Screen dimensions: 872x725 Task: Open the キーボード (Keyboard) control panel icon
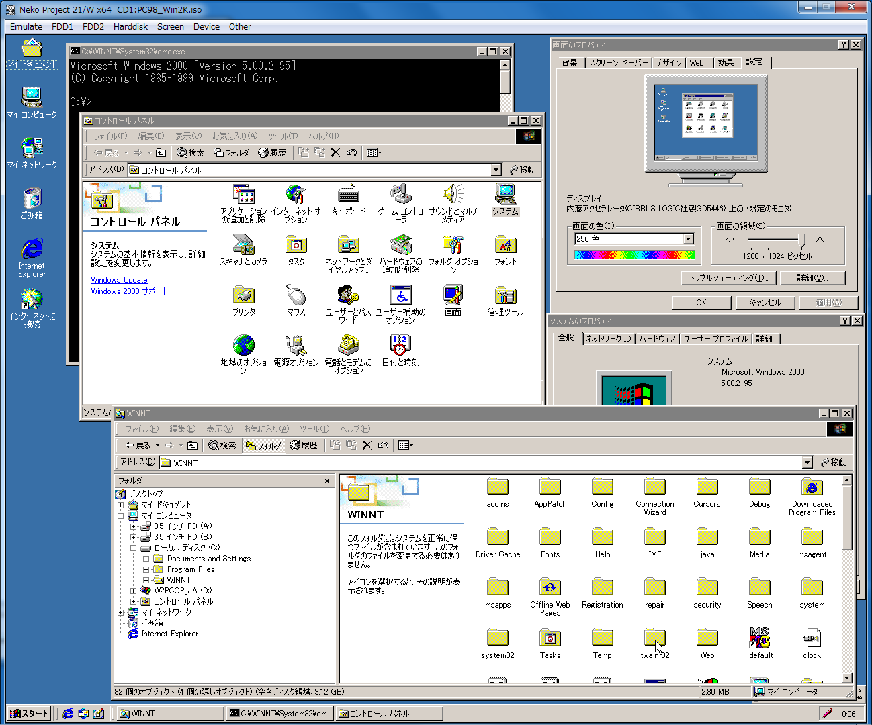[348, 195]
